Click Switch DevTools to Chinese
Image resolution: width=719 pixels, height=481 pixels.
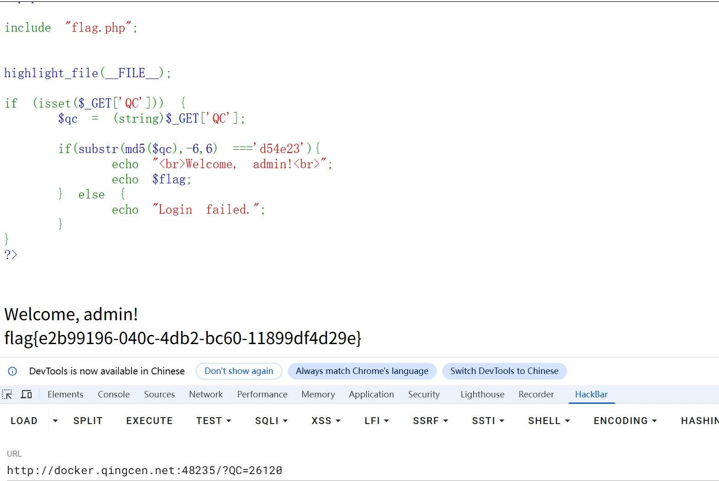[504, 371]
